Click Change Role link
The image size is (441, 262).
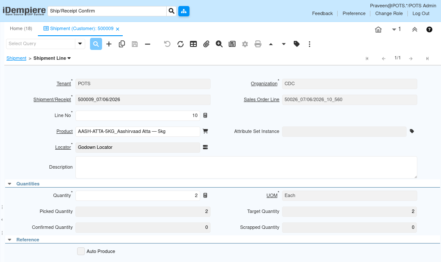coord(389,13)
